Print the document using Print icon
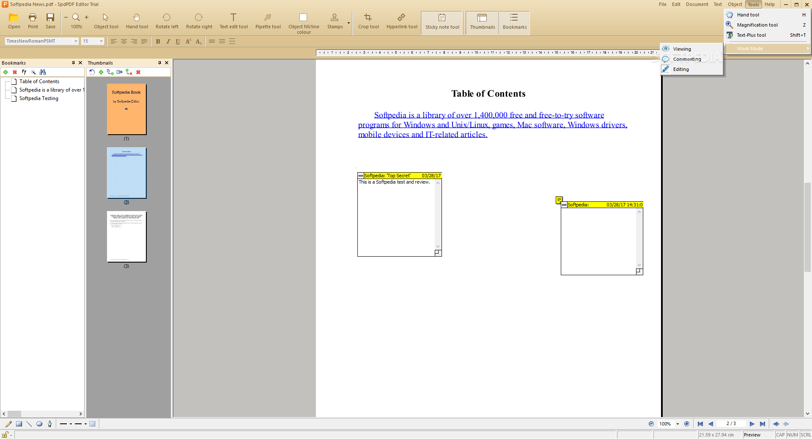 click(x=33, y=21)
